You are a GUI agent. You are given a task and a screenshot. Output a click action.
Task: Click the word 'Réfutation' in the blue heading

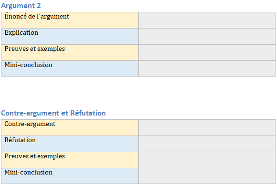(88, 113)
